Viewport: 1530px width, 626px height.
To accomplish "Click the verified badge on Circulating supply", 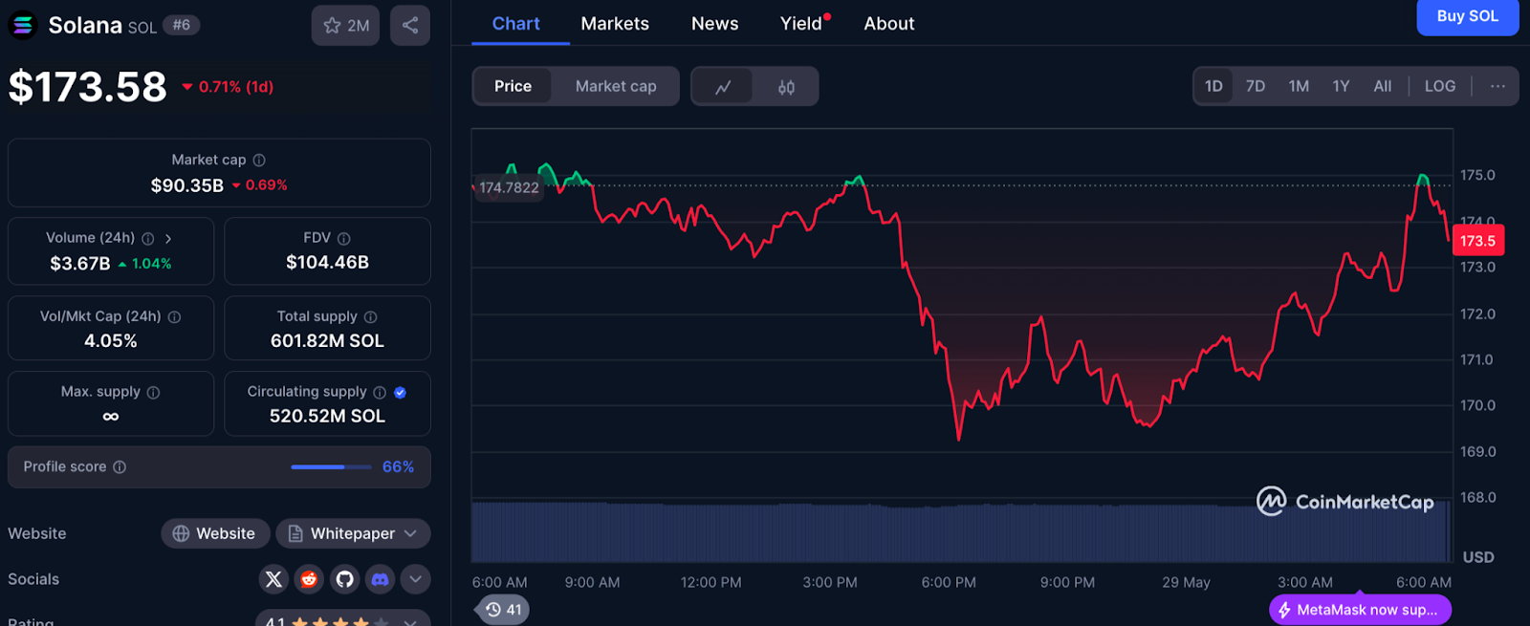I will point(400,392).
